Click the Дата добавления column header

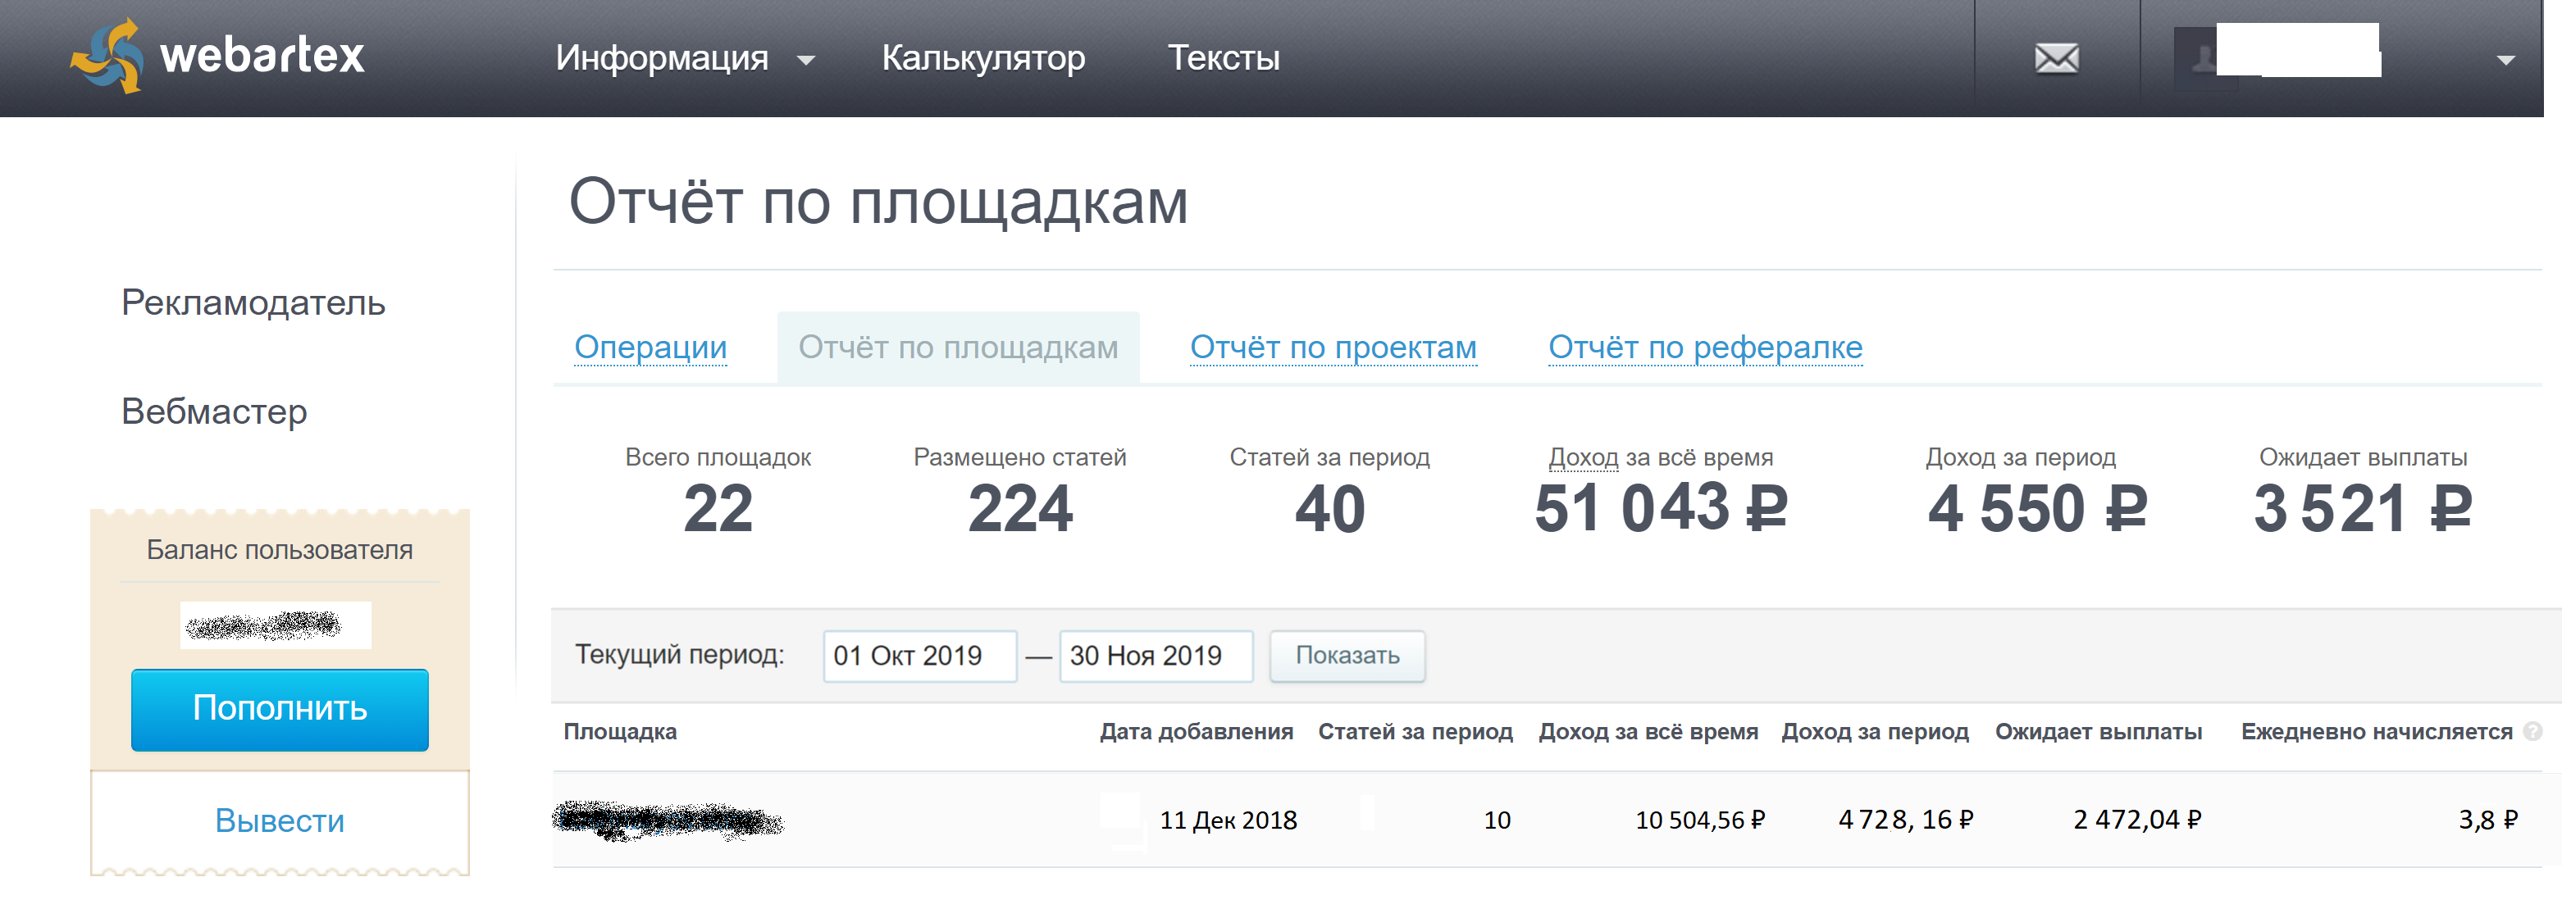[1196, 731]
